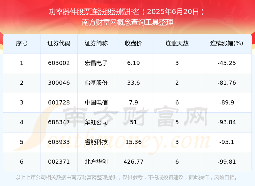Click rising-days value in 中国电信 row

[177, 103]
